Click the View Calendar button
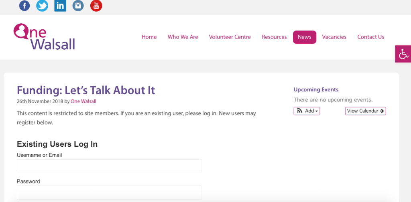The image size is (411, 202). [x=365, y=111]
